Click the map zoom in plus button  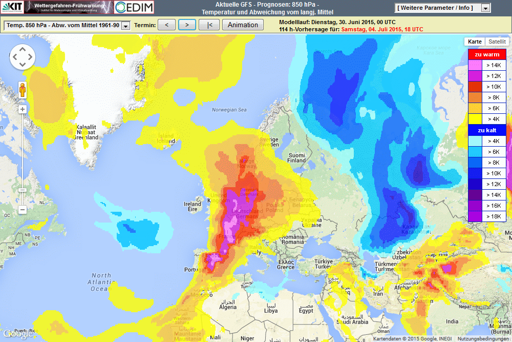click(23, 109)
